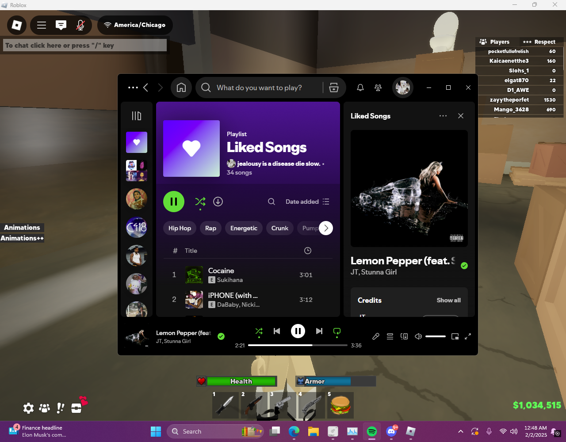Skip to previous track
Image resolution: width=566 pixels, height=442 pixels.
coord(277,331)
